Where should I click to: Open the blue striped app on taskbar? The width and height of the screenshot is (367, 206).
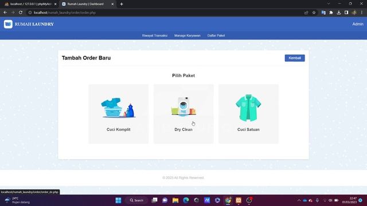pos(207,200)
